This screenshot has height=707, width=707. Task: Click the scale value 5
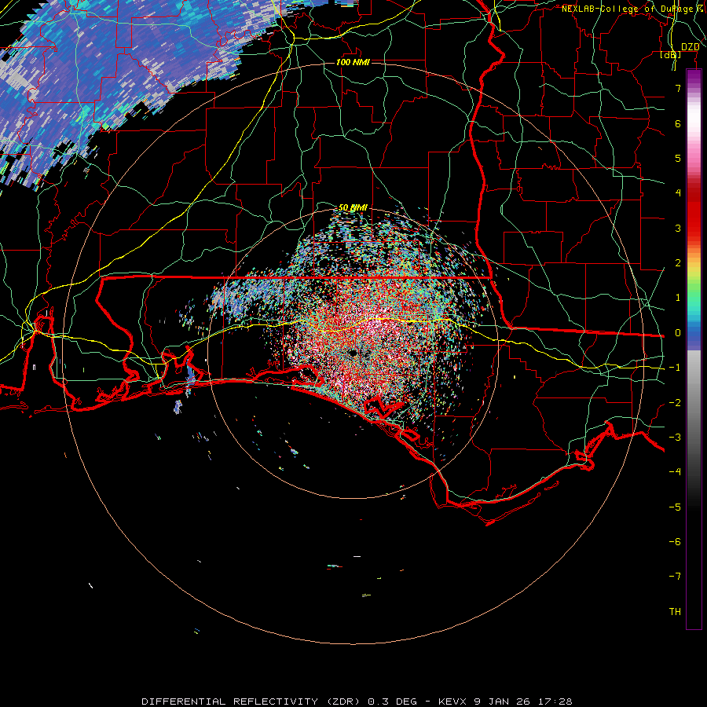678,158
